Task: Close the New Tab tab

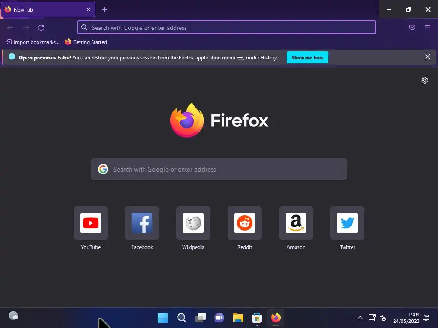Action: pos(89,9)
